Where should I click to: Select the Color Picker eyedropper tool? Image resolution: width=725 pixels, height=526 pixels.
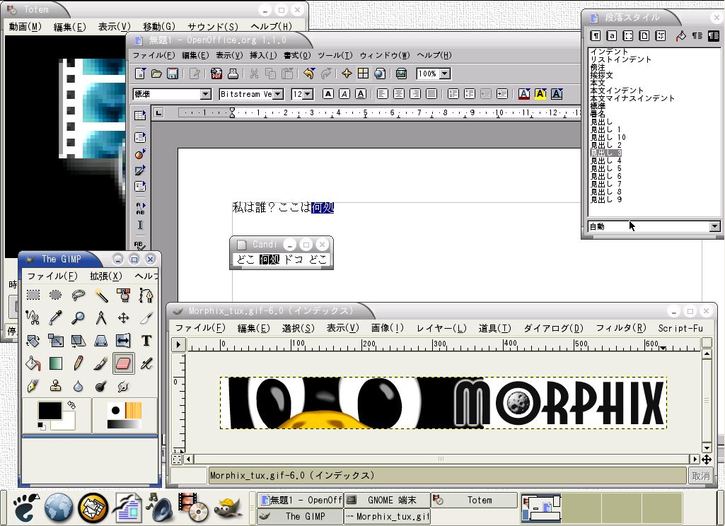click(x=55, y=317)
